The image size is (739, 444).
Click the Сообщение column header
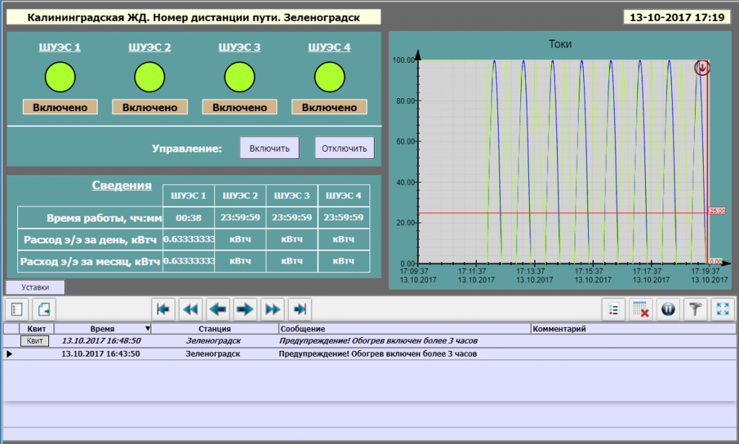pos(404,328)
